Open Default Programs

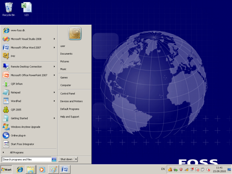(x=70, y=109)
